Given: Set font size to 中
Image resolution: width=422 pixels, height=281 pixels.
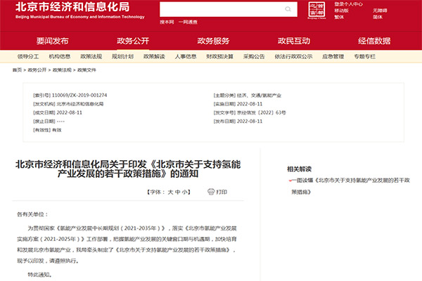Looking at the screenshot, I should coord(178,192).
